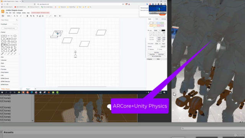
Task: Pick the ellipse shape in General palette
Action: (x=15, y=36)
